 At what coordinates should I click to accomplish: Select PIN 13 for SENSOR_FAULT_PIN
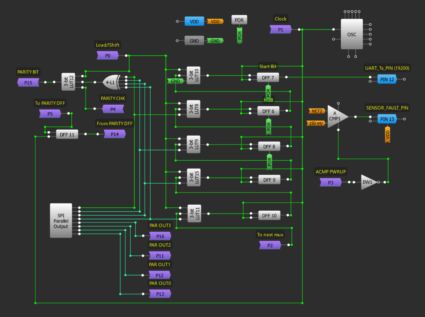[x=387, y=119]
